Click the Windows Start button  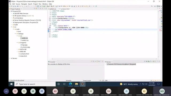11,84
